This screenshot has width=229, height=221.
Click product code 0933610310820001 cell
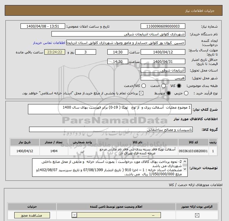193,151
